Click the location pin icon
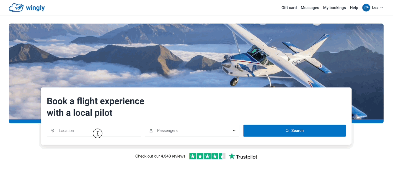Screen dimensions: 393x169 click(x=53, y=130)
